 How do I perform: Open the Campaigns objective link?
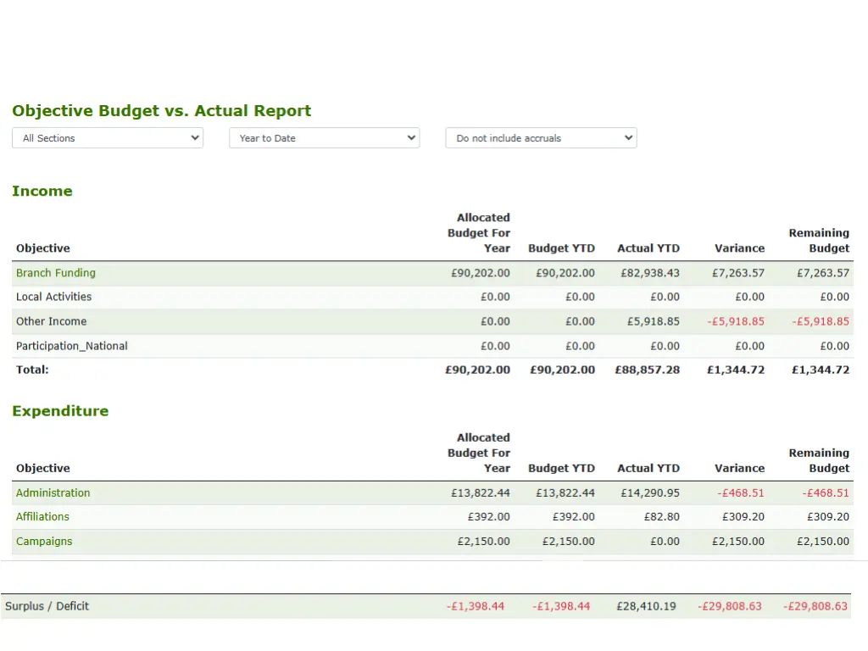pyautogui.click(x=44, y=542)
